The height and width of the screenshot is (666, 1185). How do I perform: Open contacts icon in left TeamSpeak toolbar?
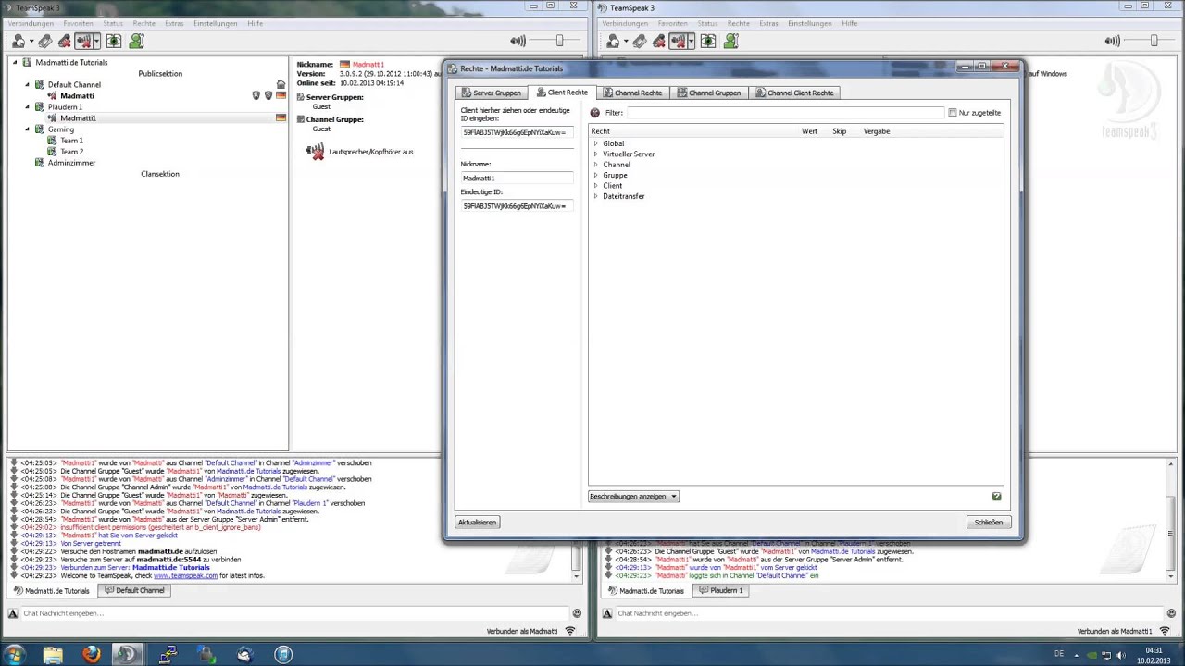click(x=137, y=41)
